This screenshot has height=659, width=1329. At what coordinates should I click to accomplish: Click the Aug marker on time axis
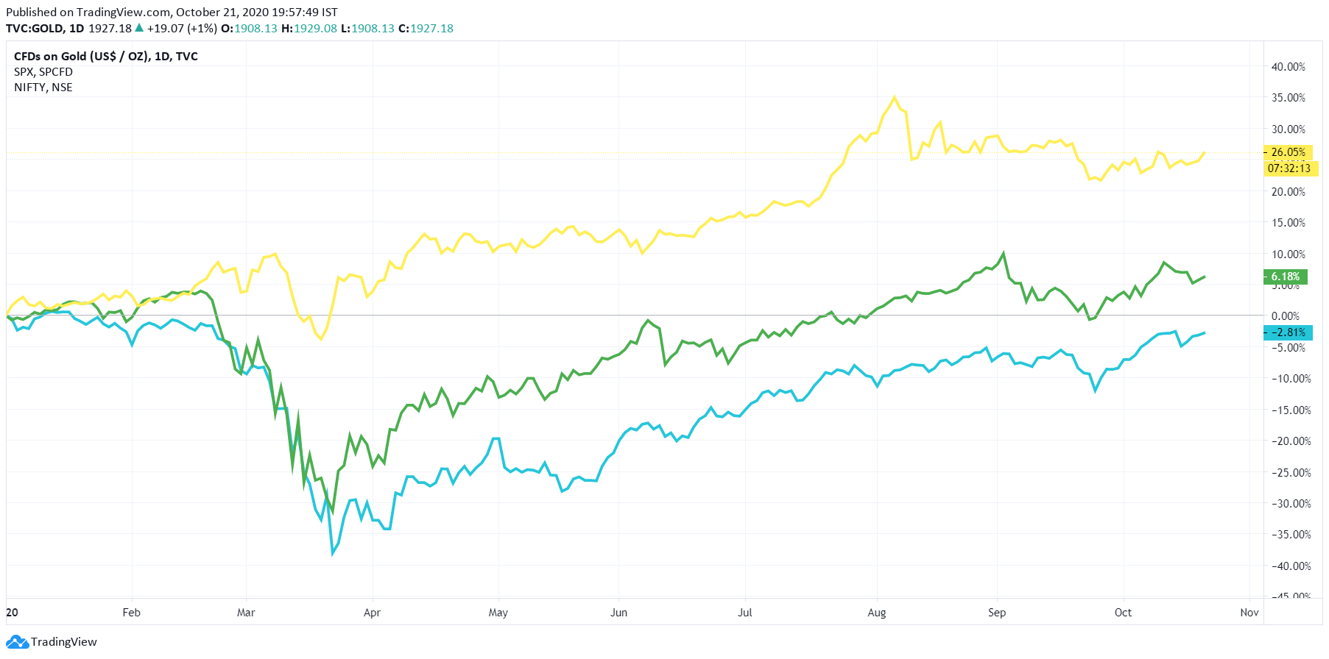point(877,613)
